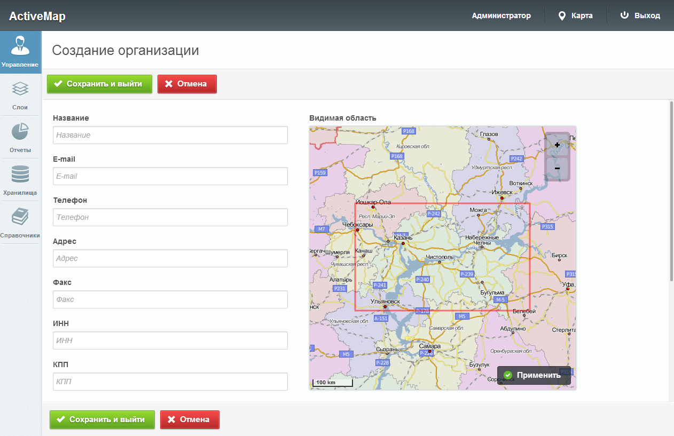Screen dimensions: 674x436
Task: Open the Хранилища storage section
Action: tap(20, 180)
